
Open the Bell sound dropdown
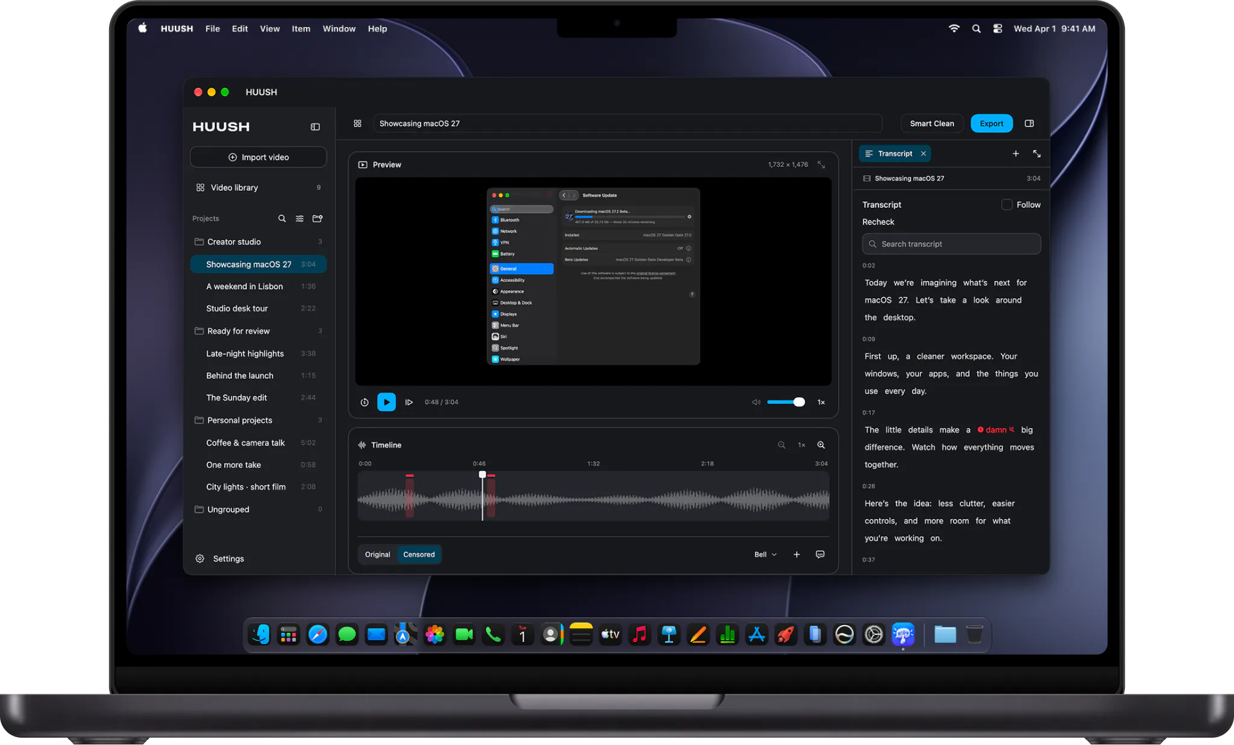coord(765,555)
